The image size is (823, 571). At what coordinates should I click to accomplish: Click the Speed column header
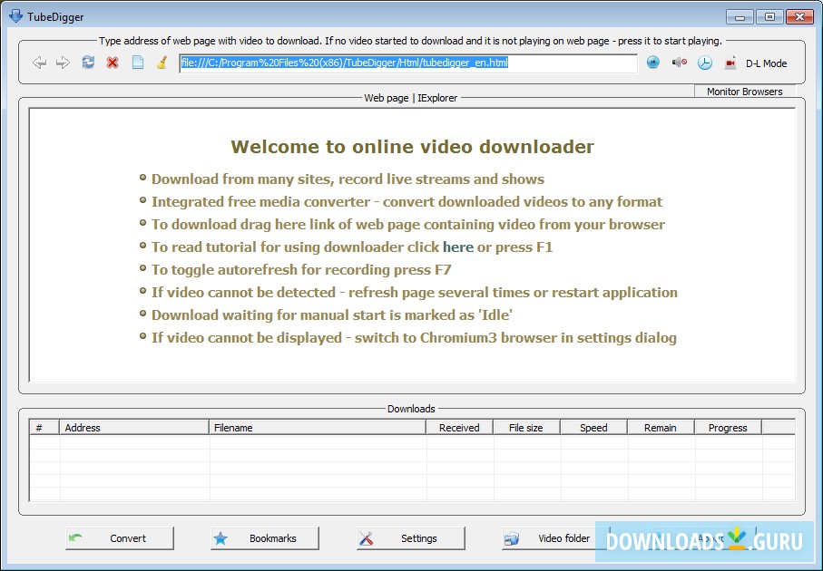tap(593, 427)
